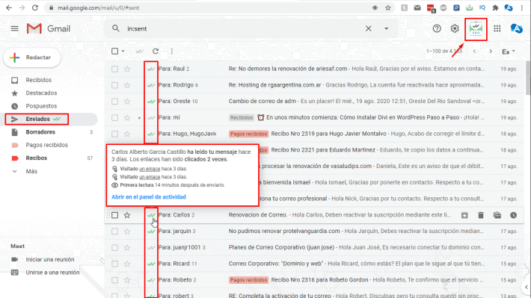
Task: Click the Mailtrack check icon on Carlos's row
Action: (151, 215)
